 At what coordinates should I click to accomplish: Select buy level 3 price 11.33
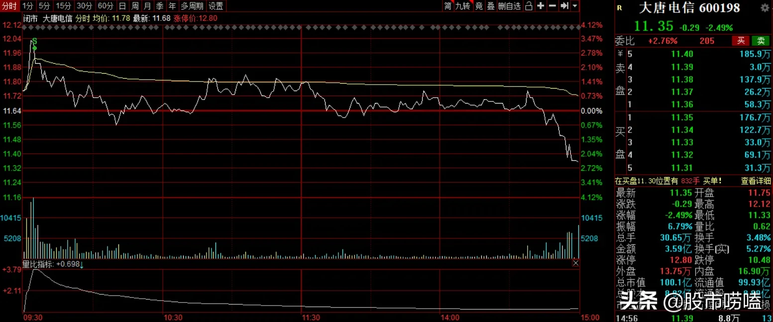tap(682, 142)
